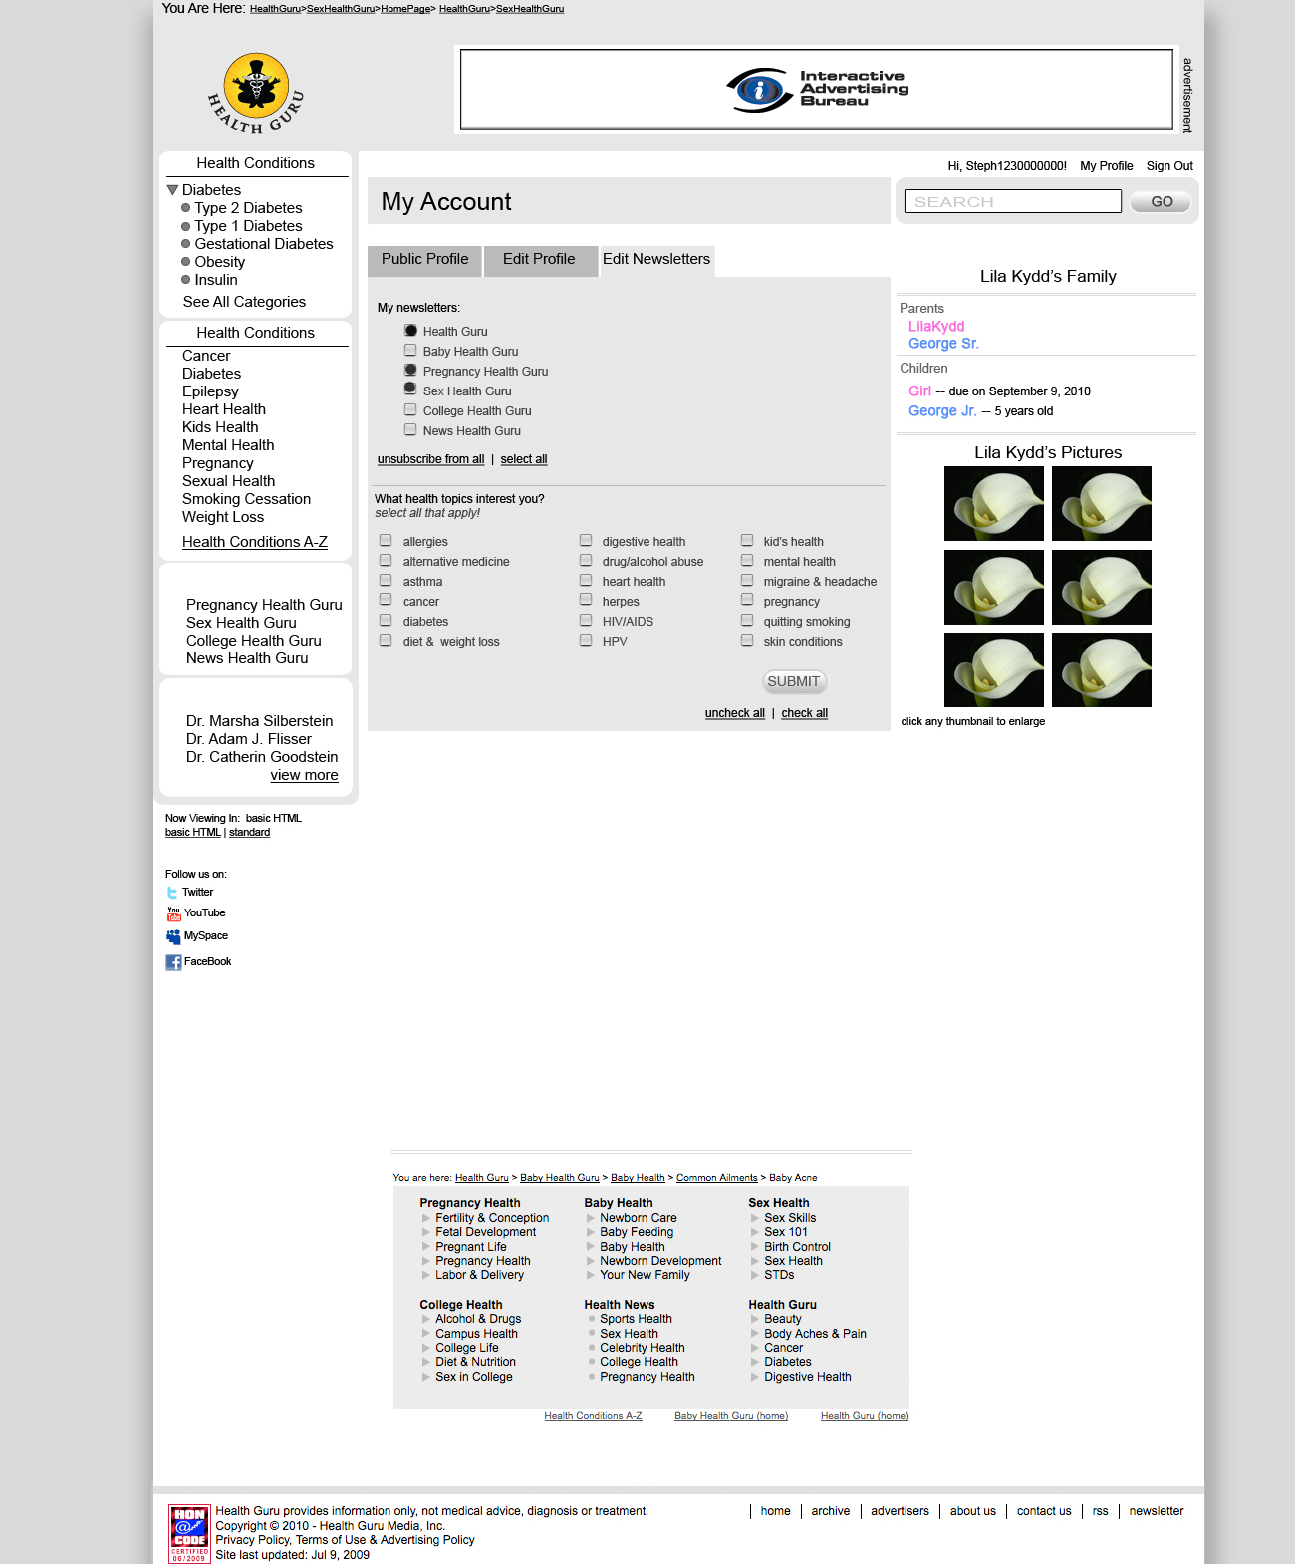Viewport: 1295px width, 1564px height.
Task: Open the archive footer menu item
Action: [831, 1511]
